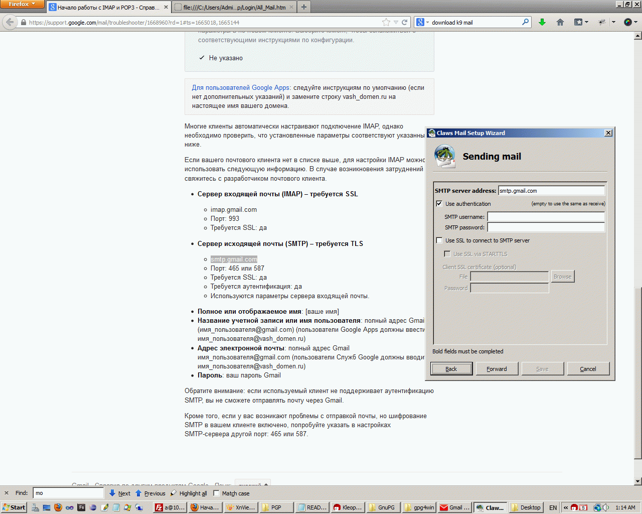Click the Firefox URL address bar

[x=201, y=22]
